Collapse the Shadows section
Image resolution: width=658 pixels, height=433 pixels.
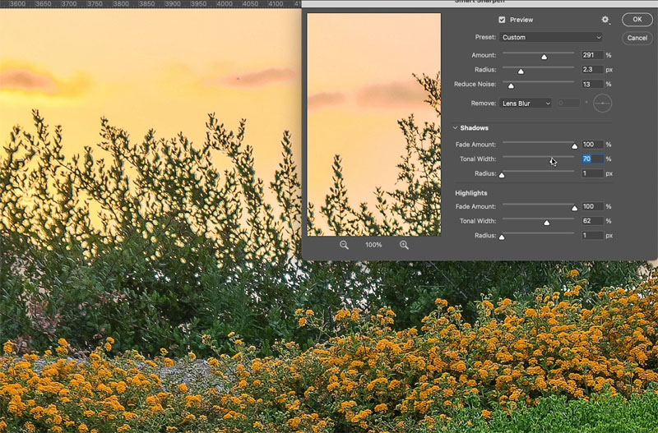[455, 128]
